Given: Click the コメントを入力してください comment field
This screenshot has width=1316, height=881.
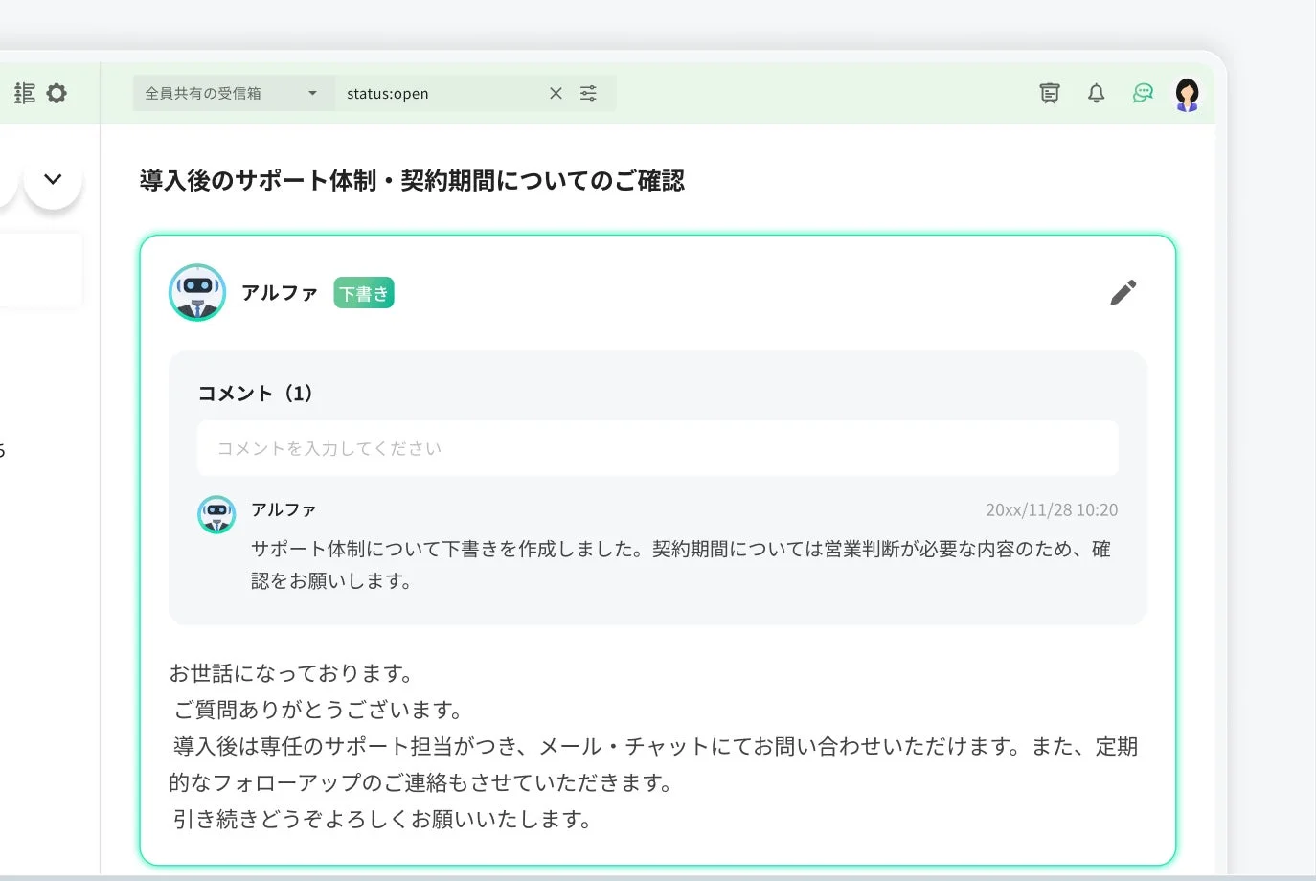Looking at the screenshot, I should coord(658,448).
